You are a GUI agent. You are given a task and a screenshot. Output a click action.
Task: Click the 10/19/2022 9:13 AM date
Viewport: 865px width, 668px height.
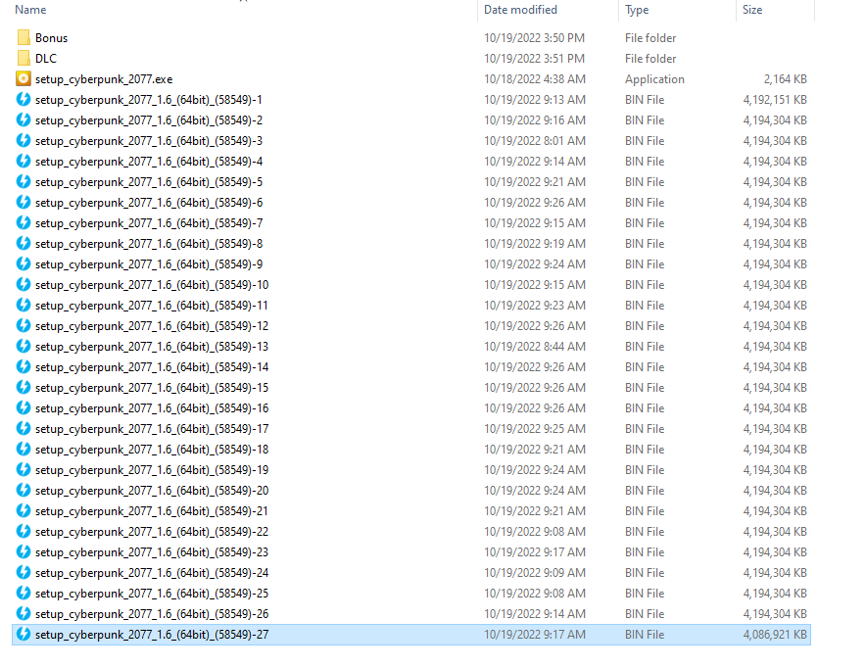tap(535, 100)
